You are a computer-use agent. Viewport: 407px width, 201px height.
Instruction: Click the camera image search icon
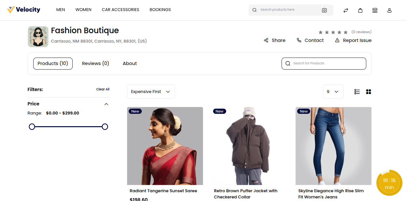point(324,10)
